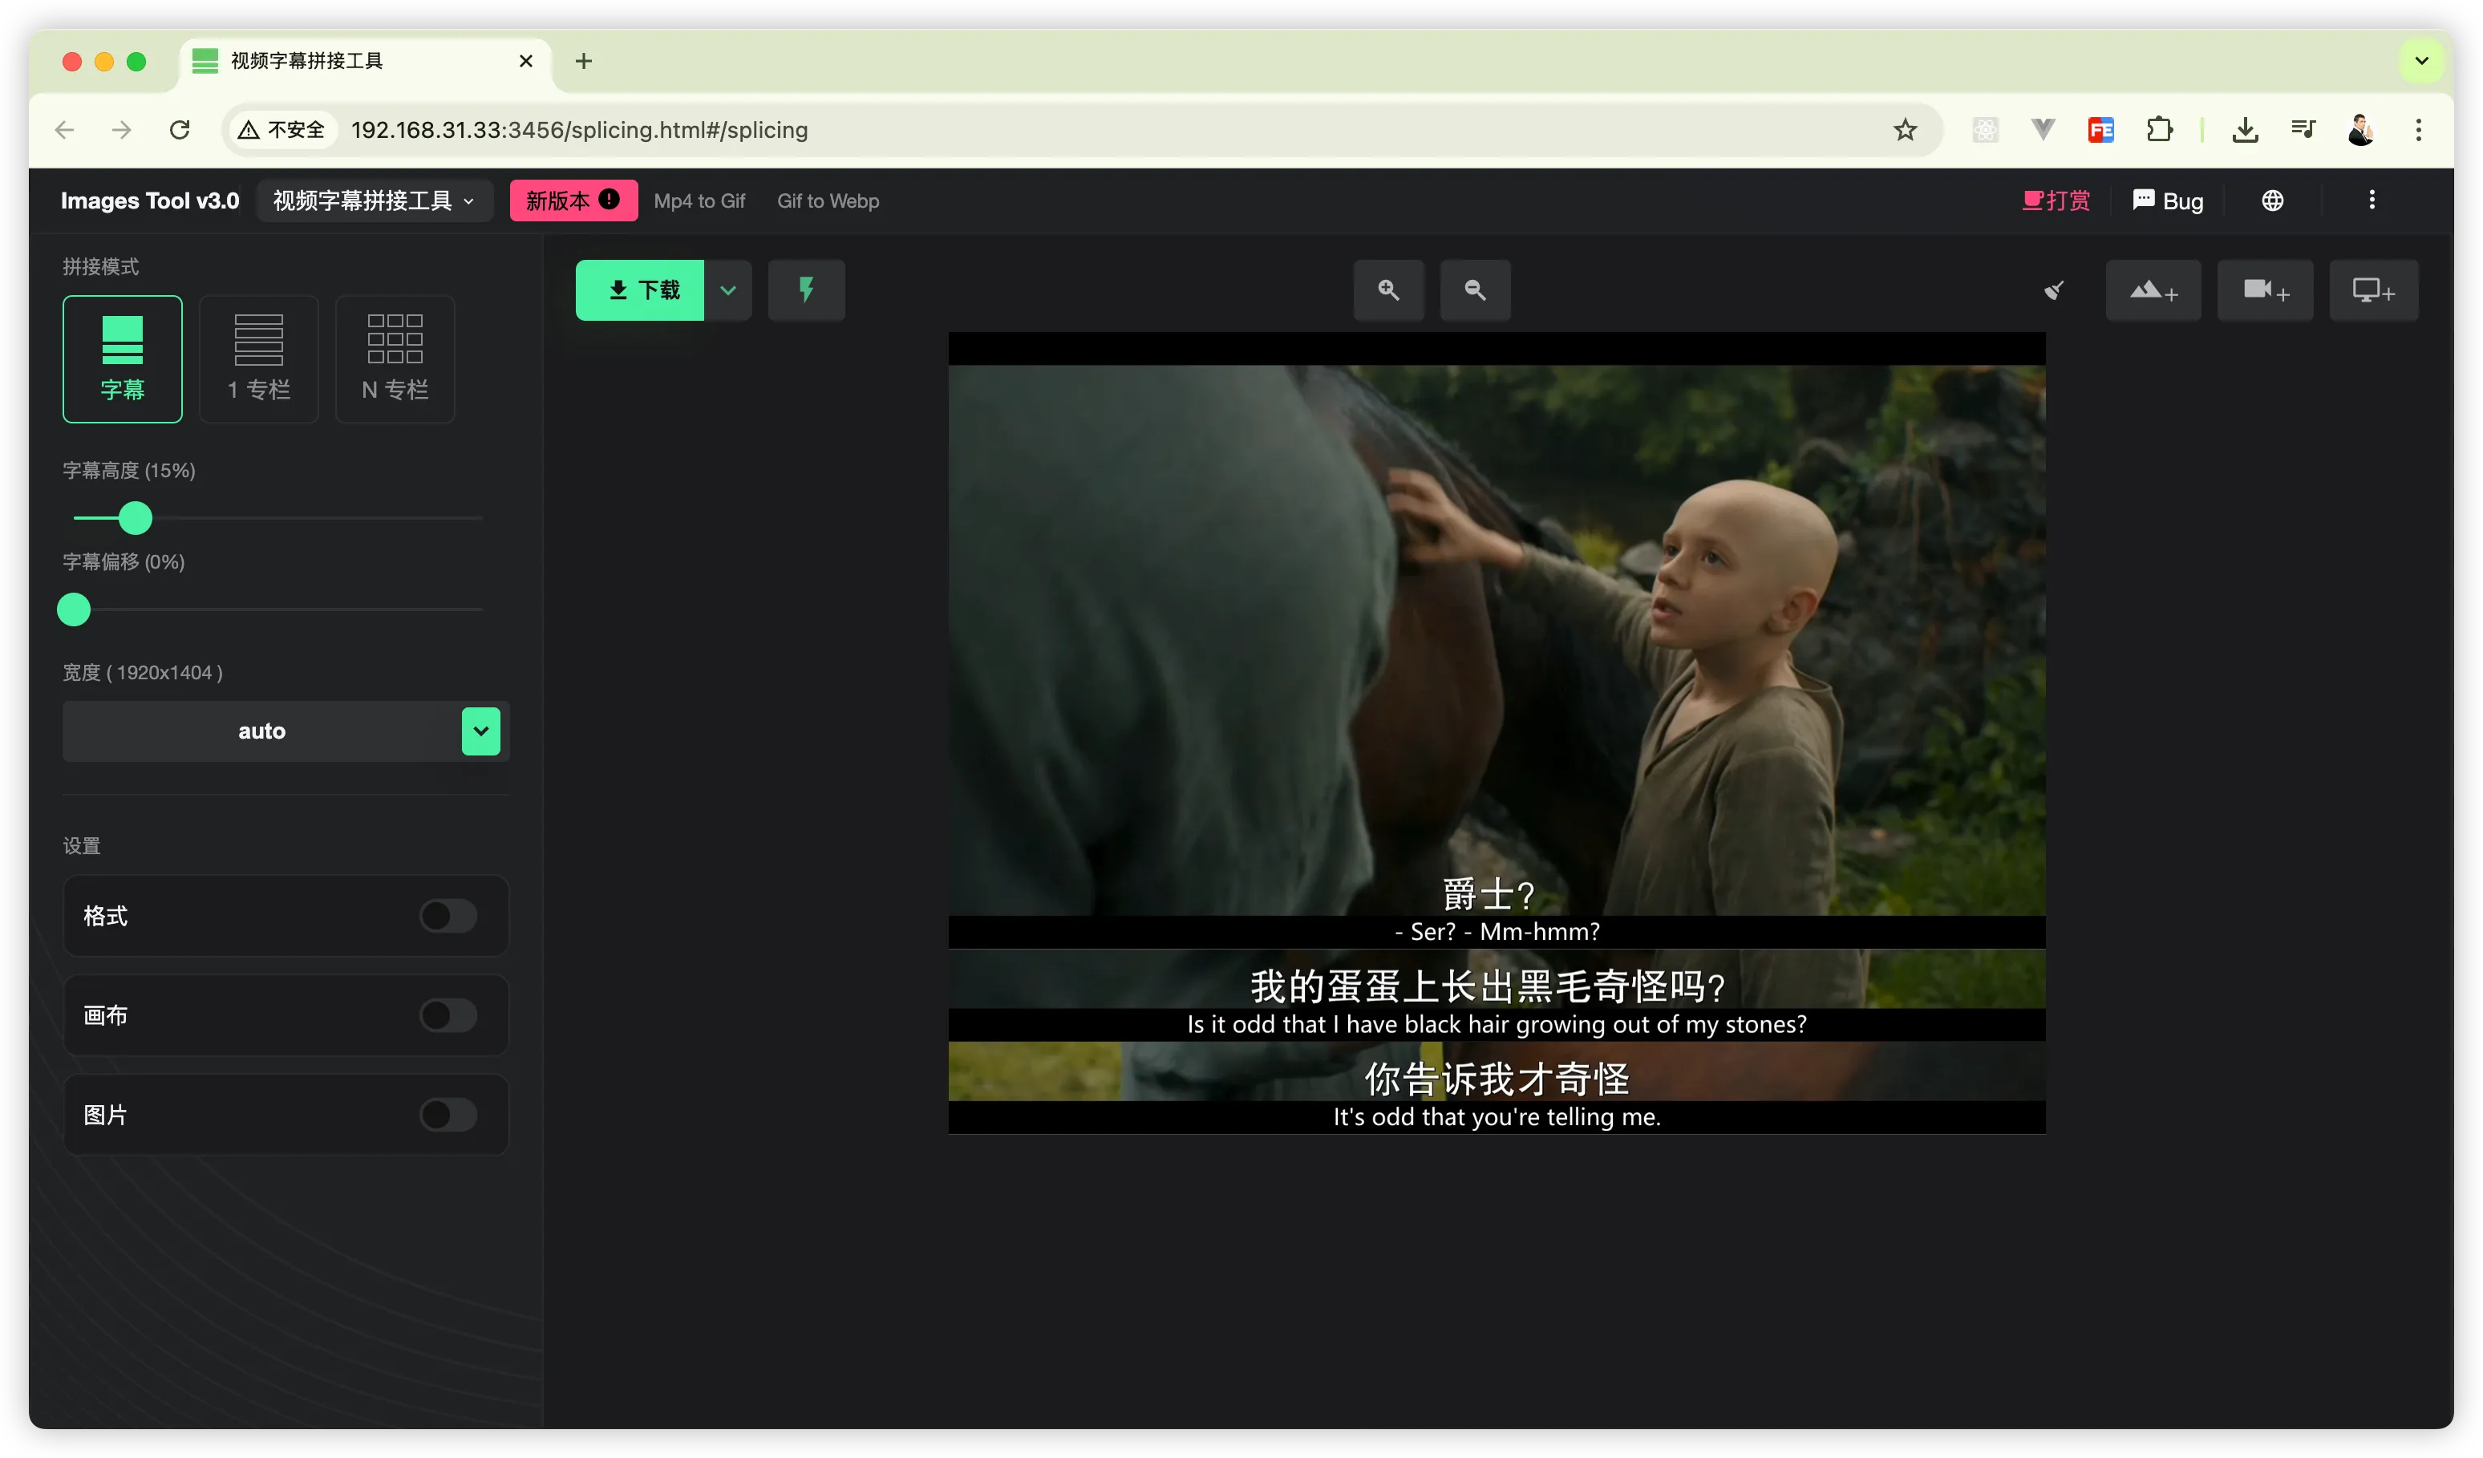
Task: Click the spliced subtitle preview image
Action: click(x=1497, y=733)
